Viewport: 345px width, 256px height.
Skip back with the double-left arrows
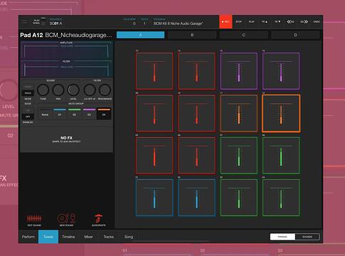(x=290, y=21)
